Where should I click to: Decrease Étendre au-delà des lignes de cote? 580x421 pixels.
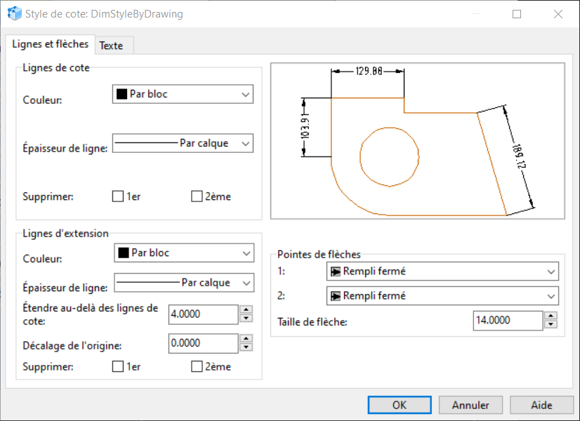(246, 319)
